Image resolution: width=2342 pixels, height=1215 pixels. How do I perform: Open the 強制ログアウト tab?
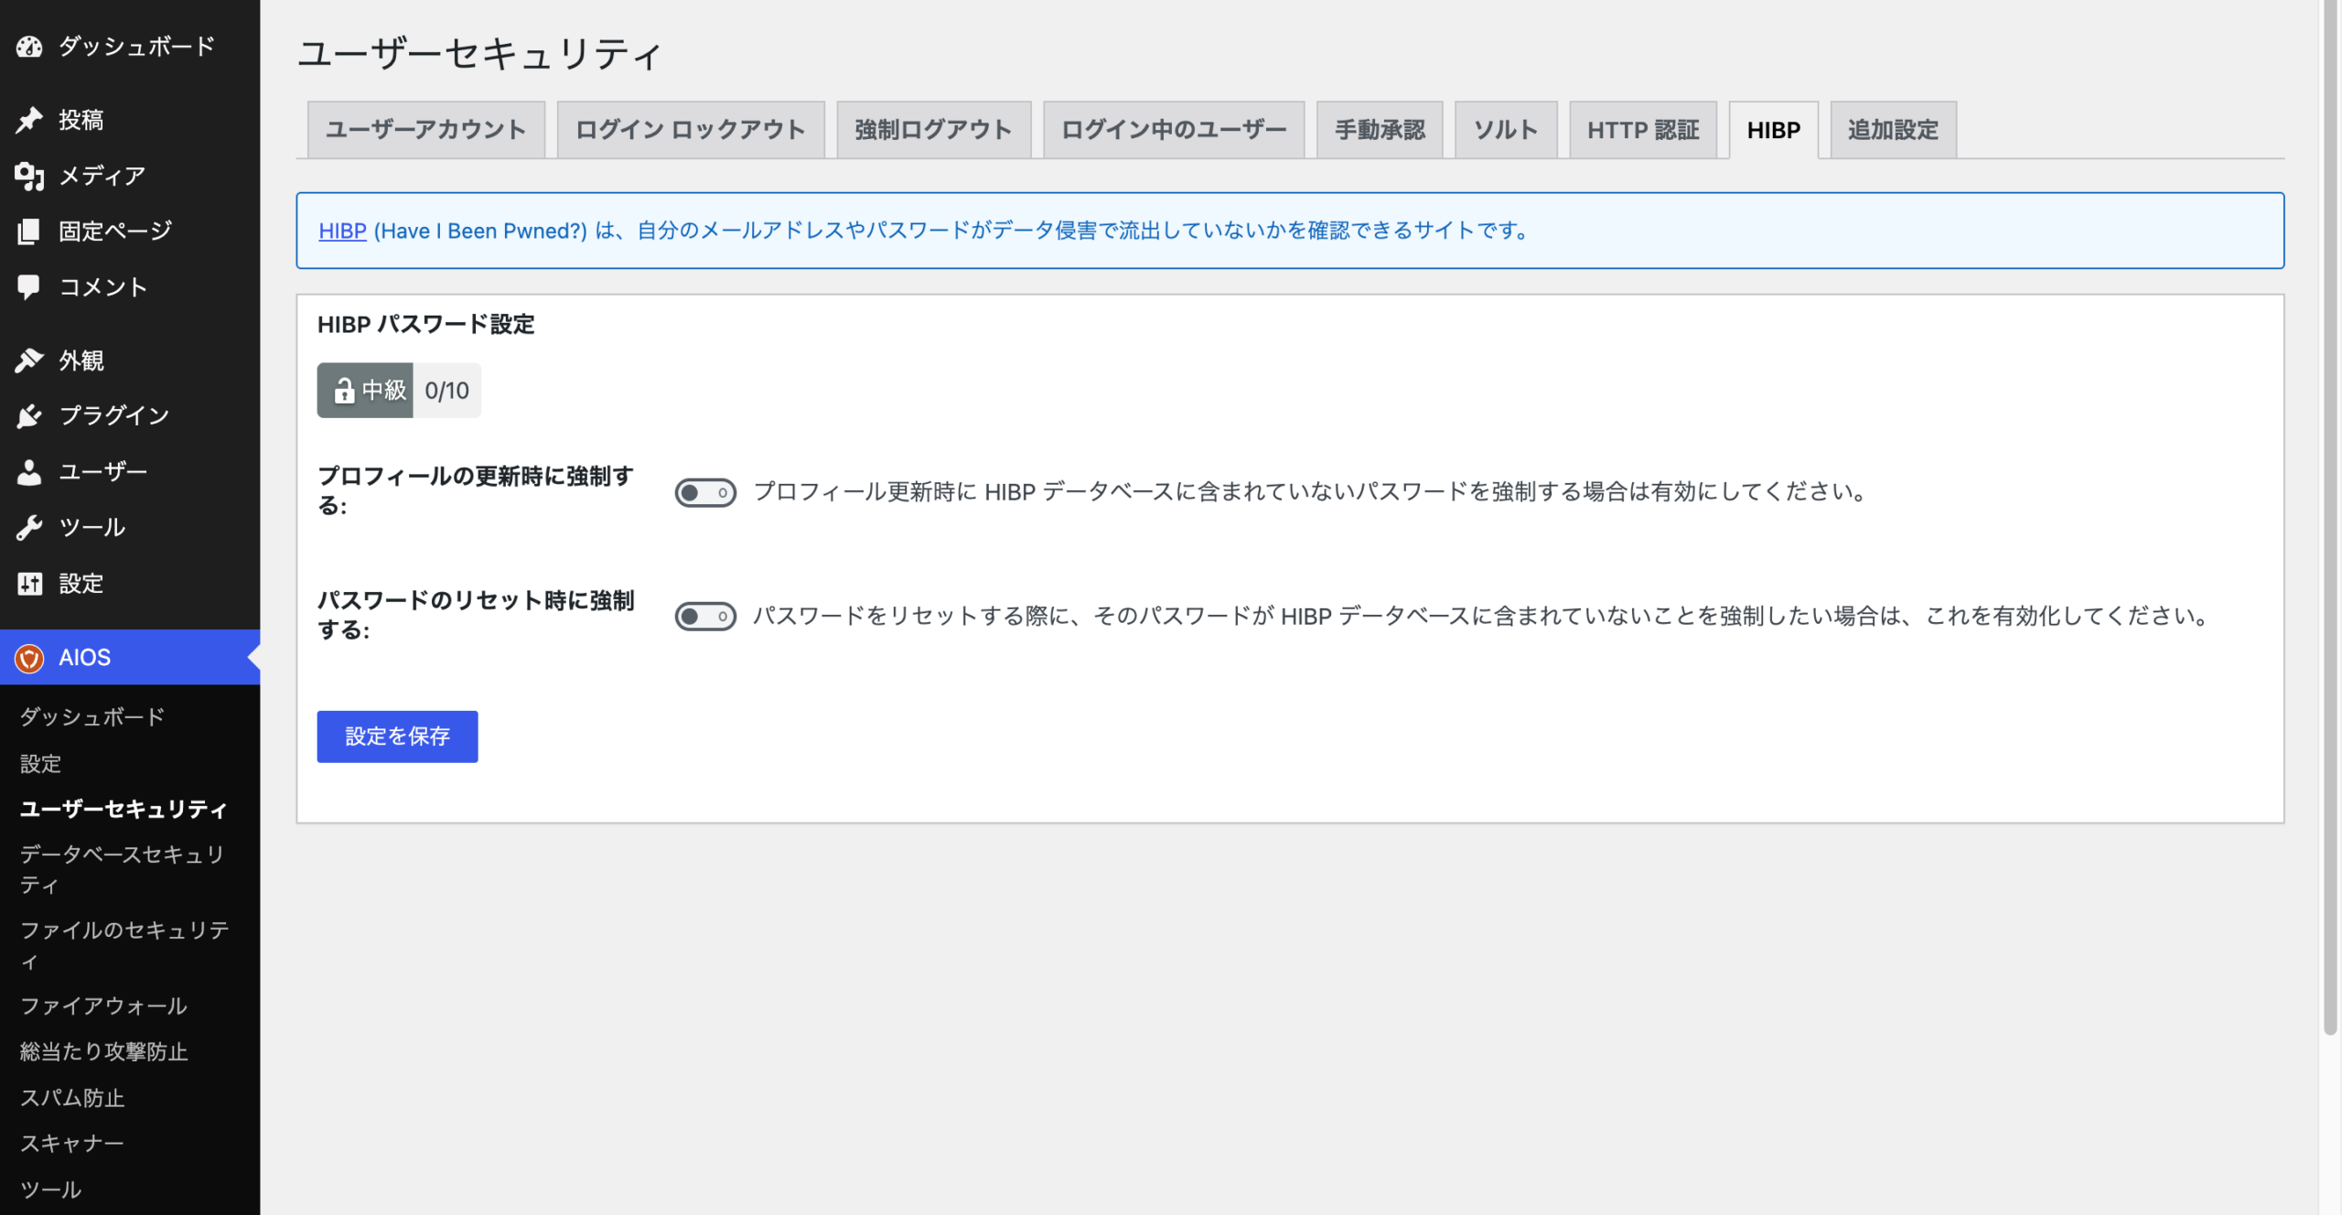point(933,130)
